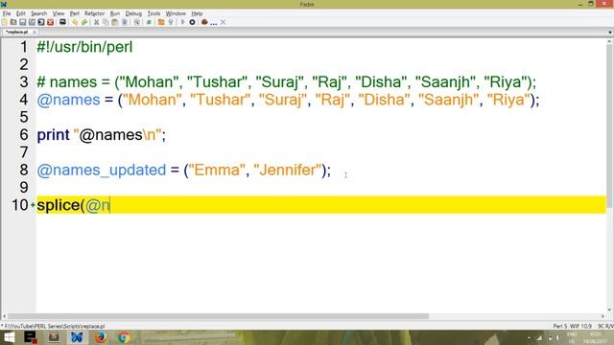Click the Perl 5 status bar entry

[559, 326]
